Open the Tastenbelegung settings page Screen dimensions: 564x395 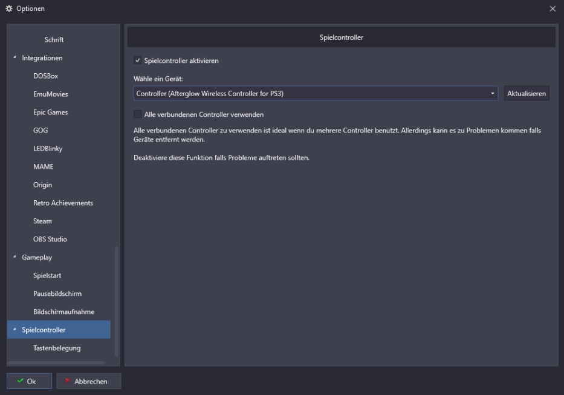(57, 348)
